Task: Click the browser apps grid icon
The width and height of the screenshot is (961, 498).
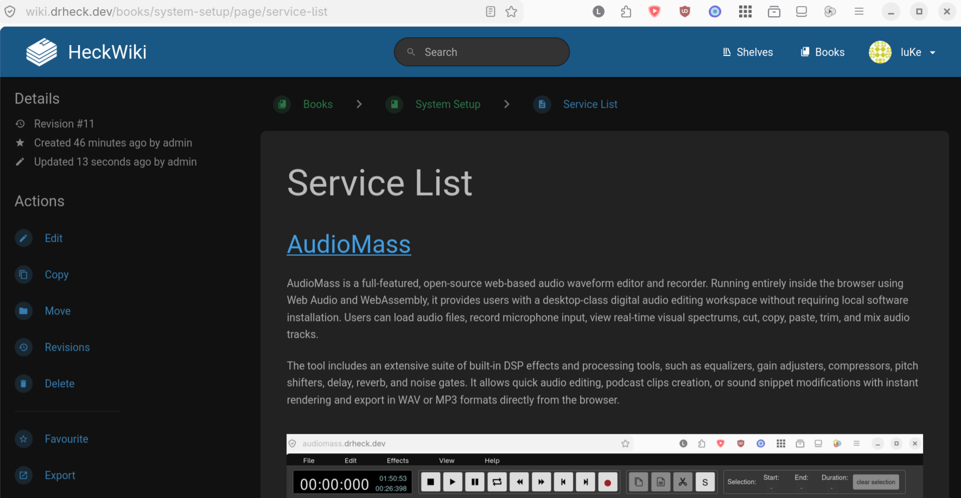Action: click(x=745, y=11)
